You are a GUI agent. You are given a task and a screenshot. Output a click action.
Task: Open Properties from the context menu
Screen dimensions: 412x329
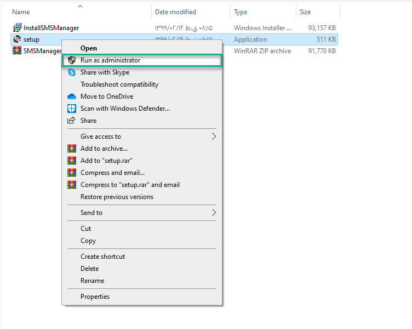142,297
